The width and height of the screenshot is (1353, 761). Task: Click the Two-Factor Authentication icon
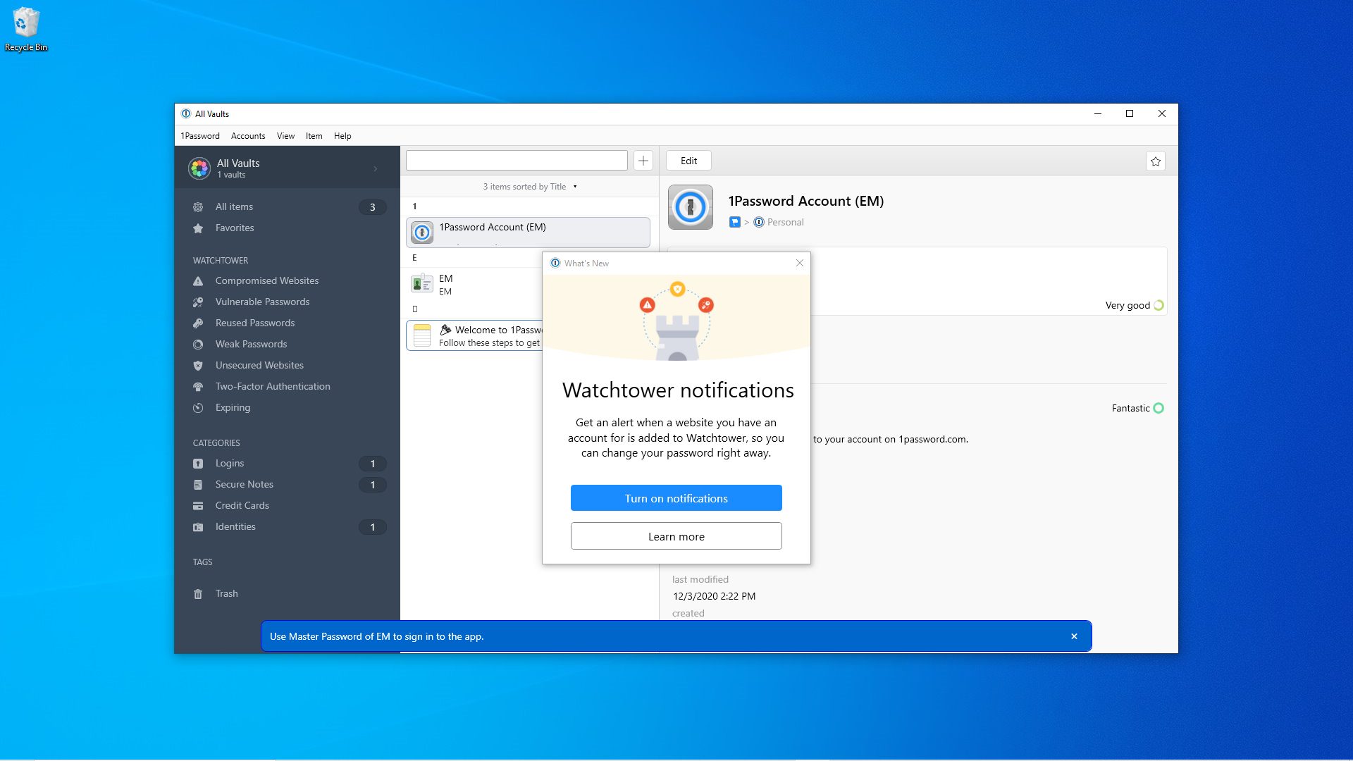click(x=198, y=387)
